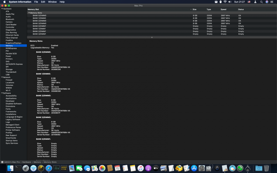Image resolution: width=277 pixels, height=173 pixels.
Task: Open volume control in menu bar
Action: tap(230, 2)
